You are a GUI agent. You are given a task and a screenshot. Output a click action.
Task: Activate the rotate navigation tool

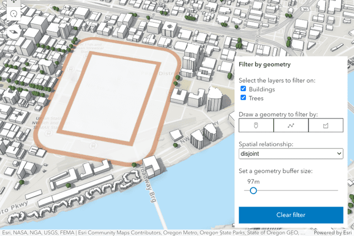(x=13, y=14)
